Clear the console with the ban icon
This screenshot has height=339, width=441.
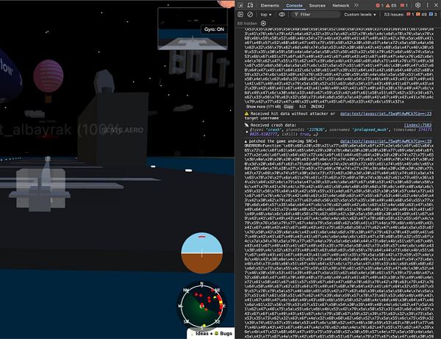pyautogui.click(x=250, y=15)
